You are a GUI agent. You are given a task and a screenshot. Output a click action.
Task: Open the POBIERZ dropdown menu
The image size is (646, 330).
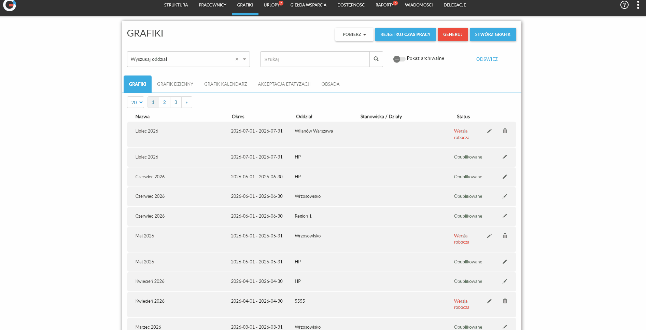tap(354, 35)
